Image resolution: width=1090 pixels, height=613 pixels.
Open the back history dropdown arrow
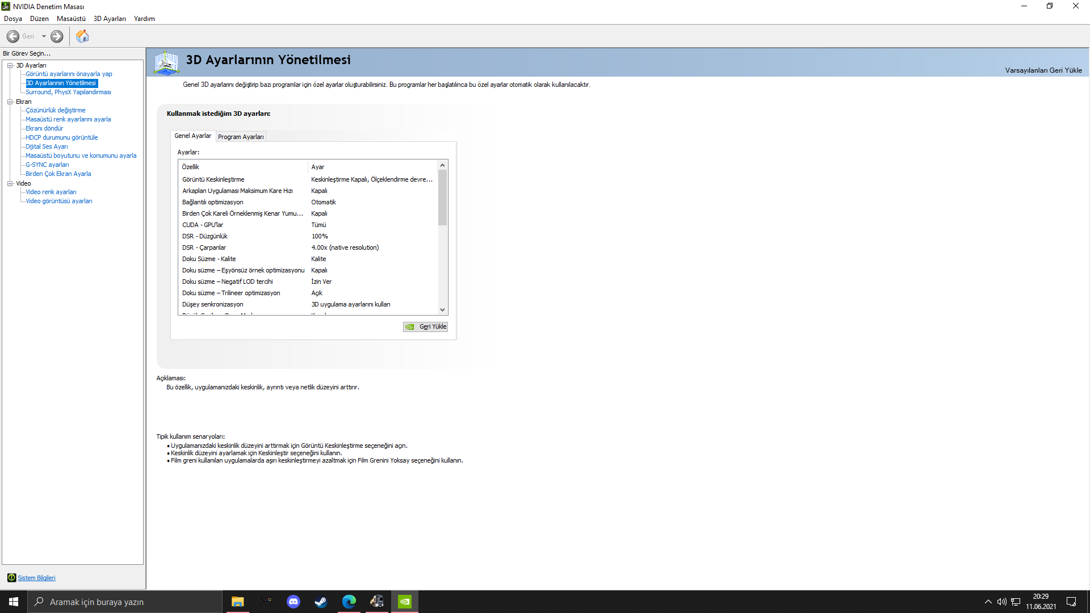click(x=44, y=36)
